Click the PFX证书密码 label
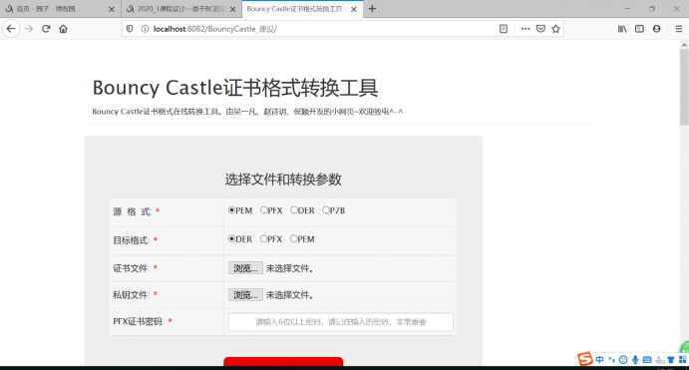Image resolution: width=689 pixels, height=370 pixels. [138, 322]
